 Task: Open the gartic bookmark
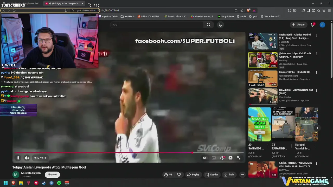coord(253,16)
